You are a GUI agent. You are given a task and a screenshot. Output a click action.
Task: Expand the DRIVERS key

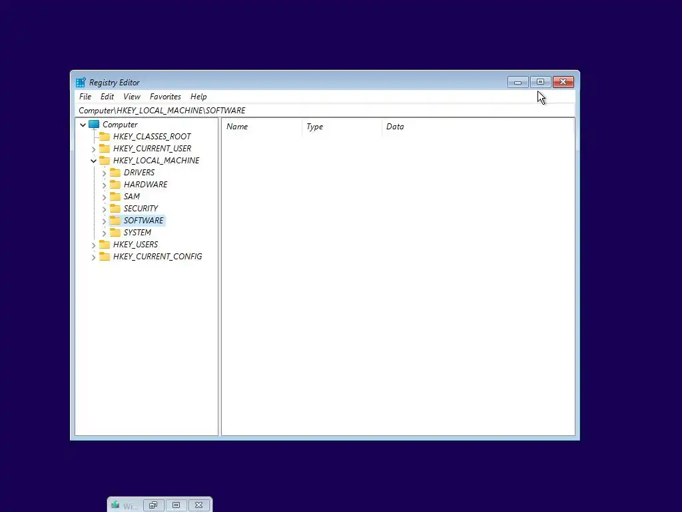104,173
